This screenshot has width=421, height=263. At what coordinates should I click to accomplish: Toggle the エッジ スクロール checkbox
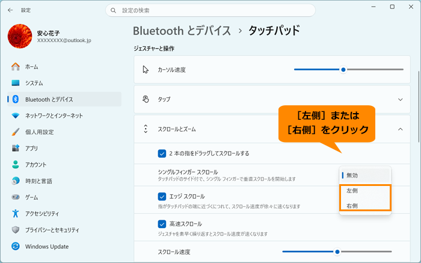point(162,196)
